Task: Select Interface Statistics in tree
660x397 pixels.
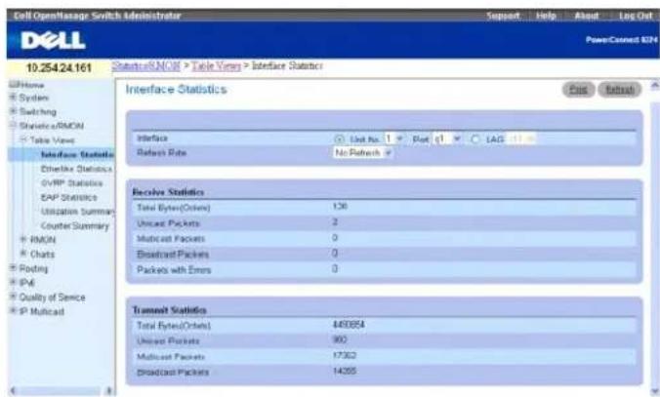Action: coord(77,155)
